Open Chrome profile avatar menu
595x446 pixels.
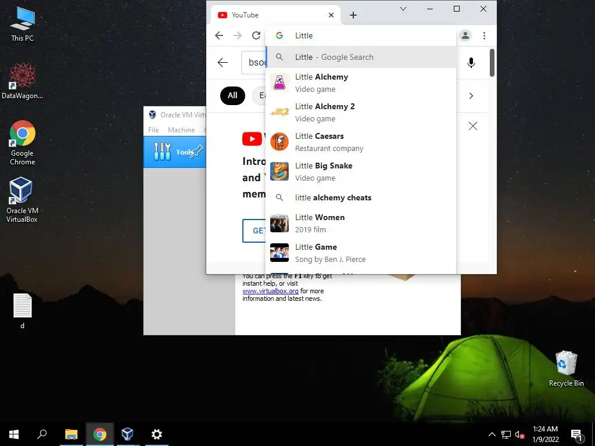pyautogui.click(x=465, y=35)
